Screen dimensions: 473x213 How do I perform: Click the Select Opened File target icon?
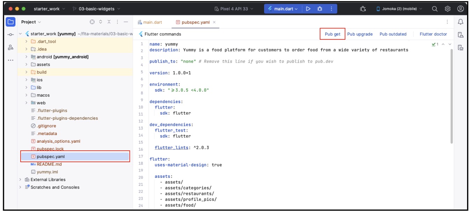(x=92, y=22)
